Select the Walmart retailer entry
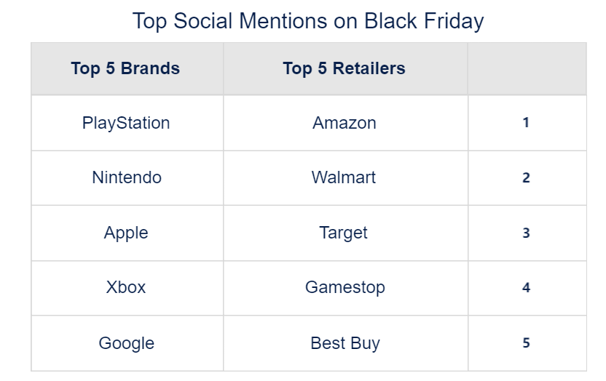606x381 pixels. coord(344,177)
